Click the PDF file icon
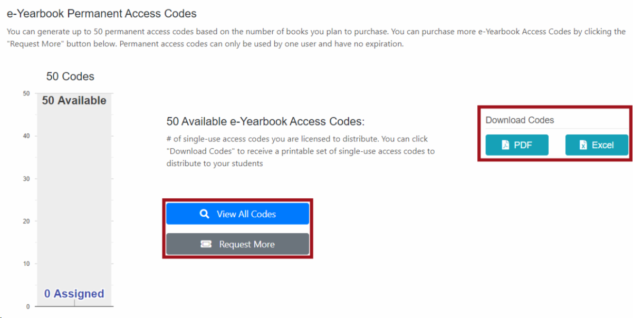Image resolution: width=633 pixels, height=318 pixels. click(505, 145)
